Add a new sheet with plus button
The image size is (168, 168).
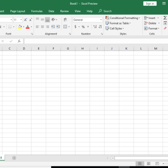pos(14,158)
